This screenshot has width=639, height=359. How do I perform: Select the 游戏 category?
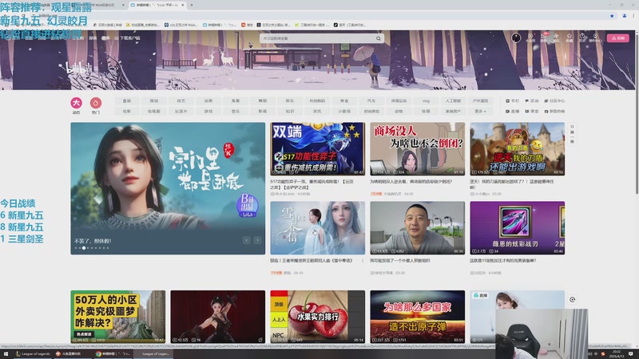(208, 111)
